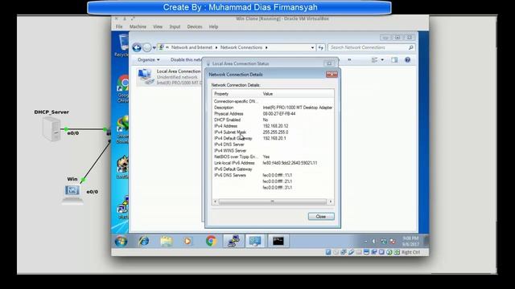This screenshot has width=515, height=289.
Task: Click the Right Ctrl host key label
Action: tap(410, 252)
